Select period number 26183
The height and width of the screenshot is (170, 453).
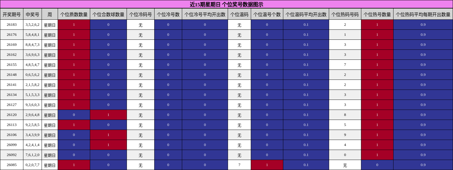pos(12,25)
